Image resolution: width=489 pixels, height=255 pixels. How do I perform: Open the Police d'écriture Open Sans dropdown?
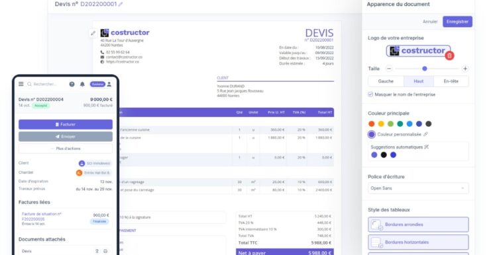point(418,188)
